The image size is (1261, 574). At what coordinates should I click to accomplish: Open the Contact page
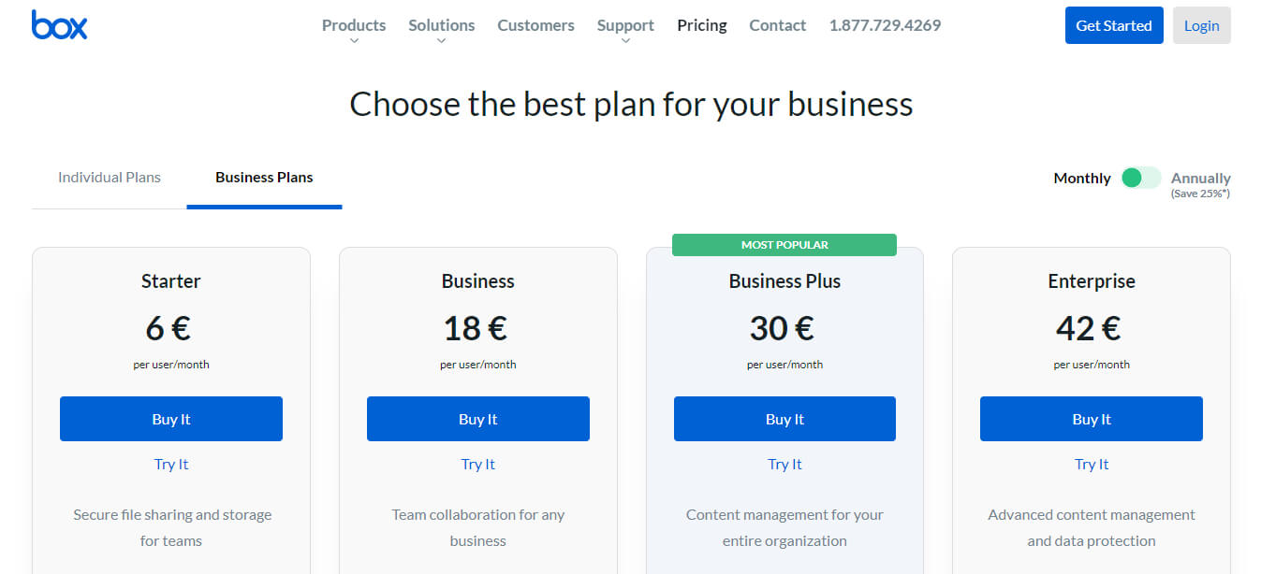[777, 25]
